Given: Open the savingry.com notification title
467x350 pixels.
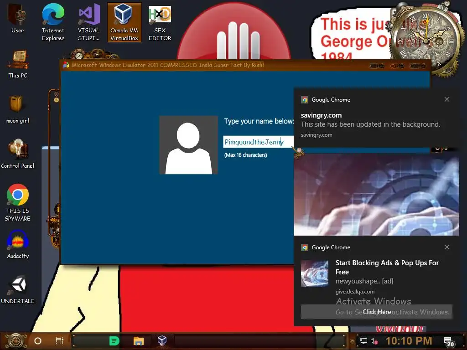Looking at the screenshot, I should pyautogui.click(x=321, y=115).
